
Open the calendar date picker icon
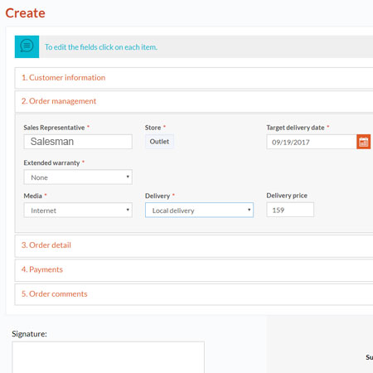tap(363, 142)
